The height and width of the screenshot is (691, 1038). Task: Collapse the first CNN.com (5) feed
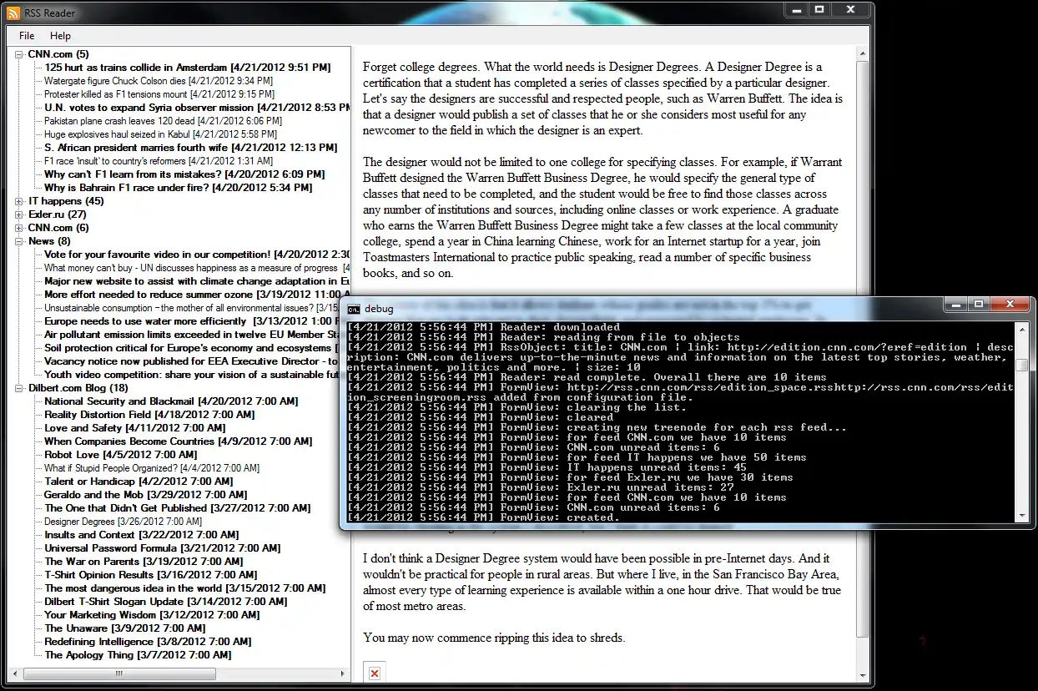pos(20,54)
